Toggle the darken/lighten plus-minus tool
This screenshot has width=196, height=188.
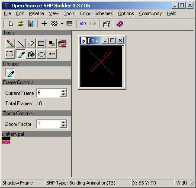[x=51, y=54]
